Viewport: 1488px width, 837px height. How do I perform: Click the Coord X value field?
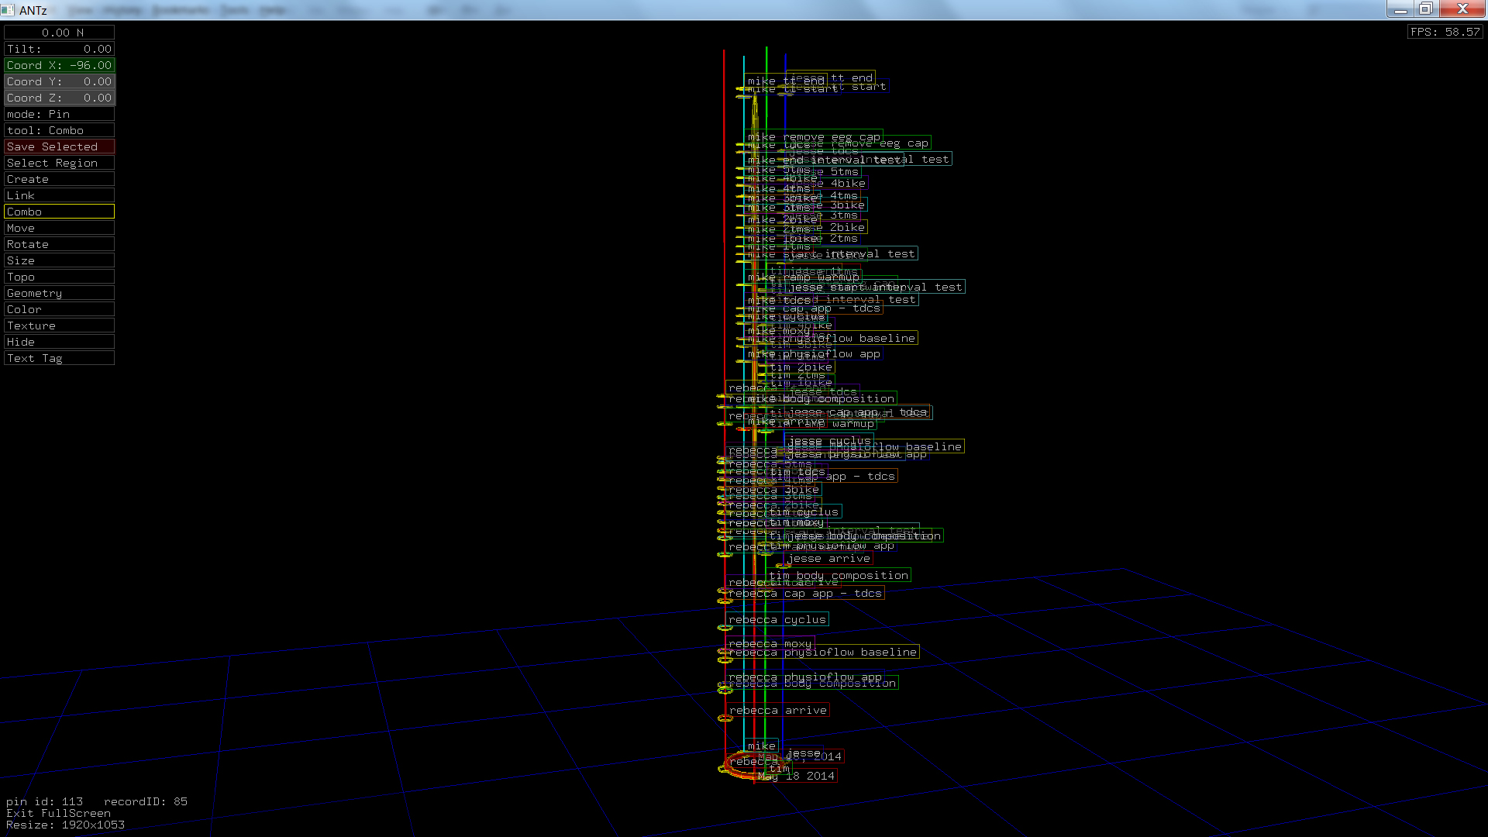point(59,65)
